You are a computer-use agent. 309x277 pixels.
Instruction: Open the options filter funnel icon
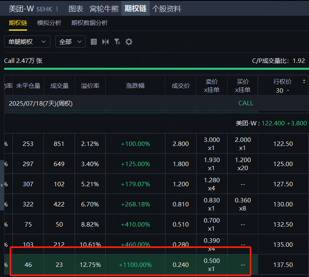(x=117, y=42)
